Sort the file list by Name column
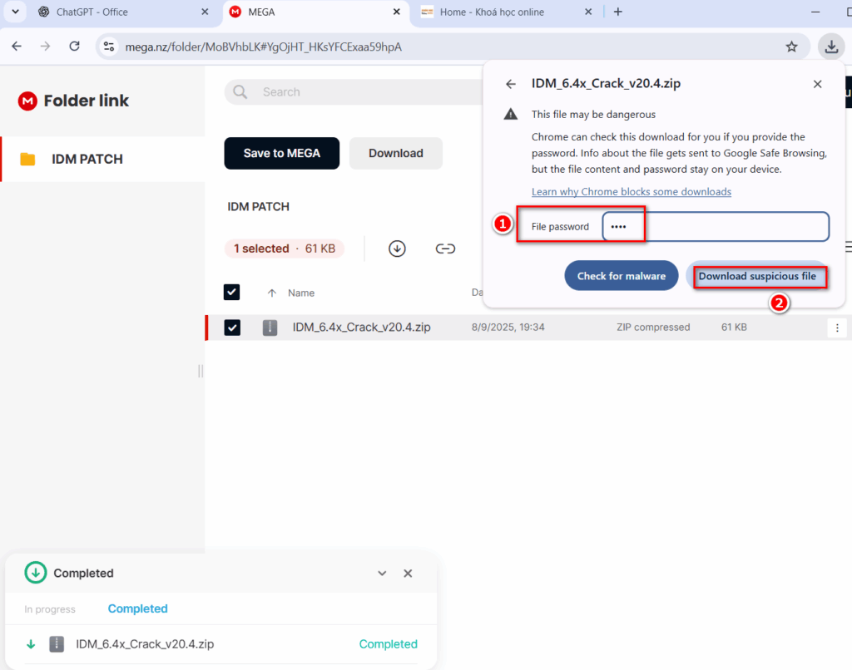Image resolution: width=852 pixels, height=670 pixels. click(x=301, y=293)
